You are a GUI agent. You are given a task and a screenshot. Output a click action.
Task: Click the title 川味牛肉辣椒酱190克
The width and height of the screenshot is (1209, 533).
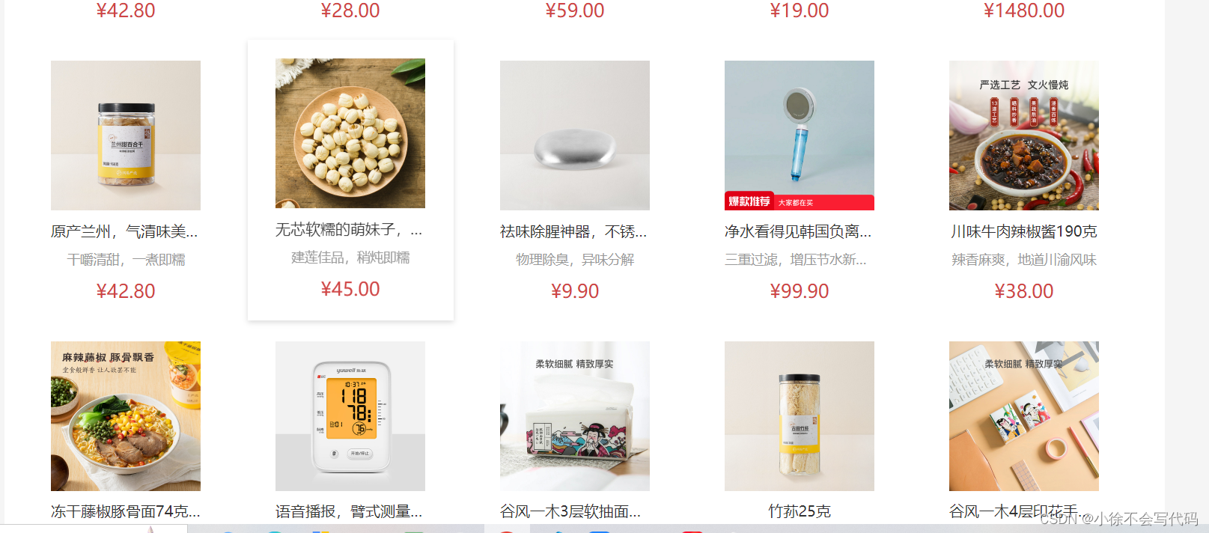[x=1024, y=231]
